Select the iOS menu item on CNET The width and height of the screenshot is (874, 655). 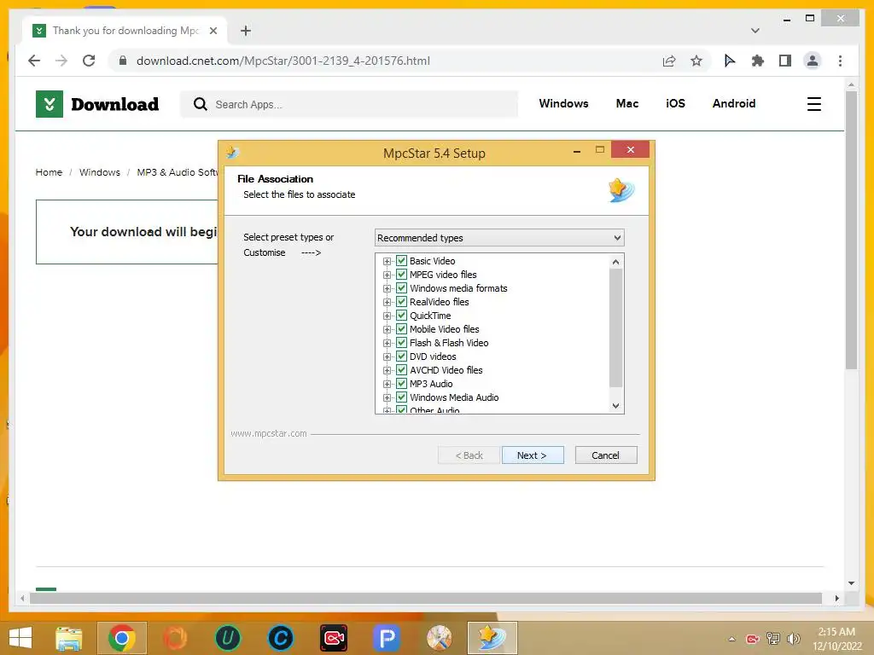click(x=675, y=103)
